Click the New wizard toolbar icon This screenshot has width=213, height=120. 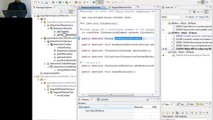(36, 2)
